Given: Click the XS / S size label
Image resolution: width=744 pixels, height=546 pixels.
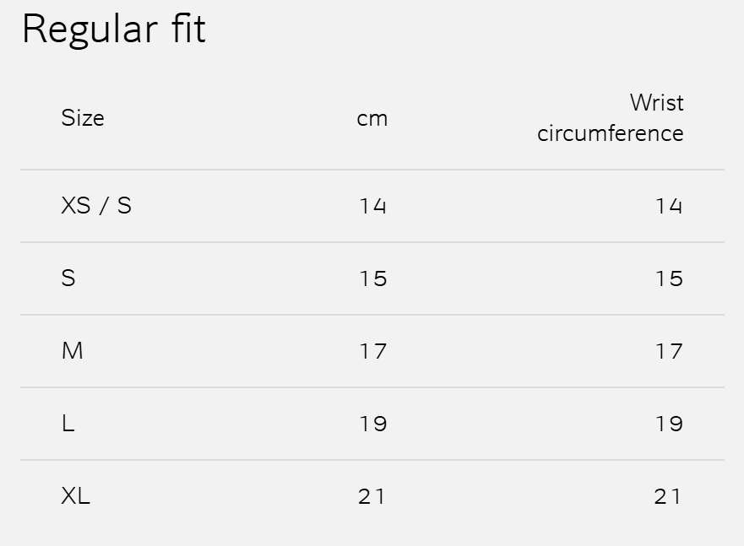Looking at the screenshot, I should tap(96, 206).
